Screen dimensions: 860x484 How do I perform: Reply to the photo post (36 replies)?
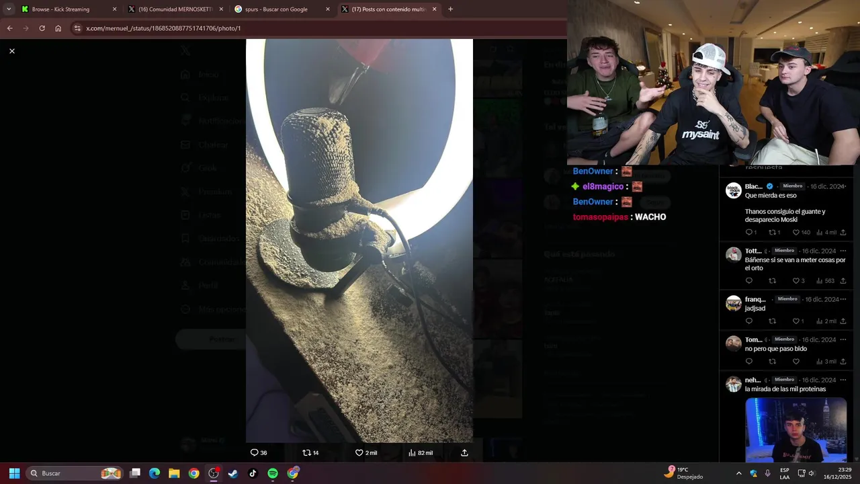(259, 453)
